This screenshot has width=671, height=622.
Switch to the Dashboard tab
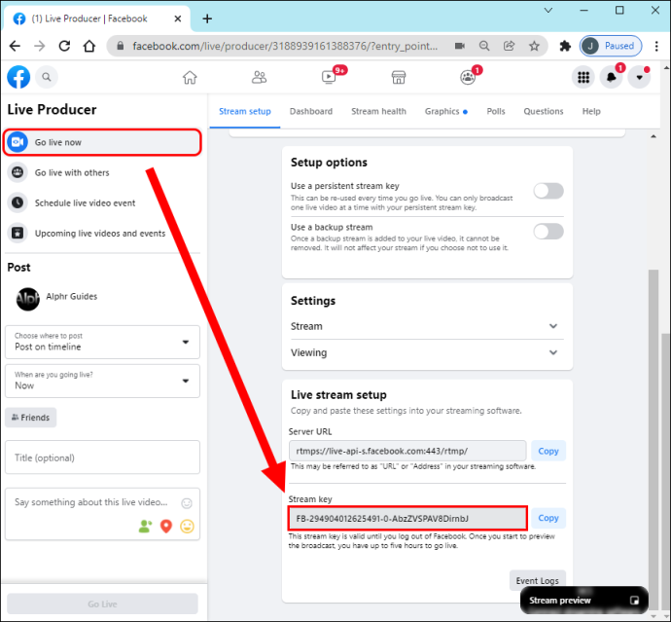(310, 111)
